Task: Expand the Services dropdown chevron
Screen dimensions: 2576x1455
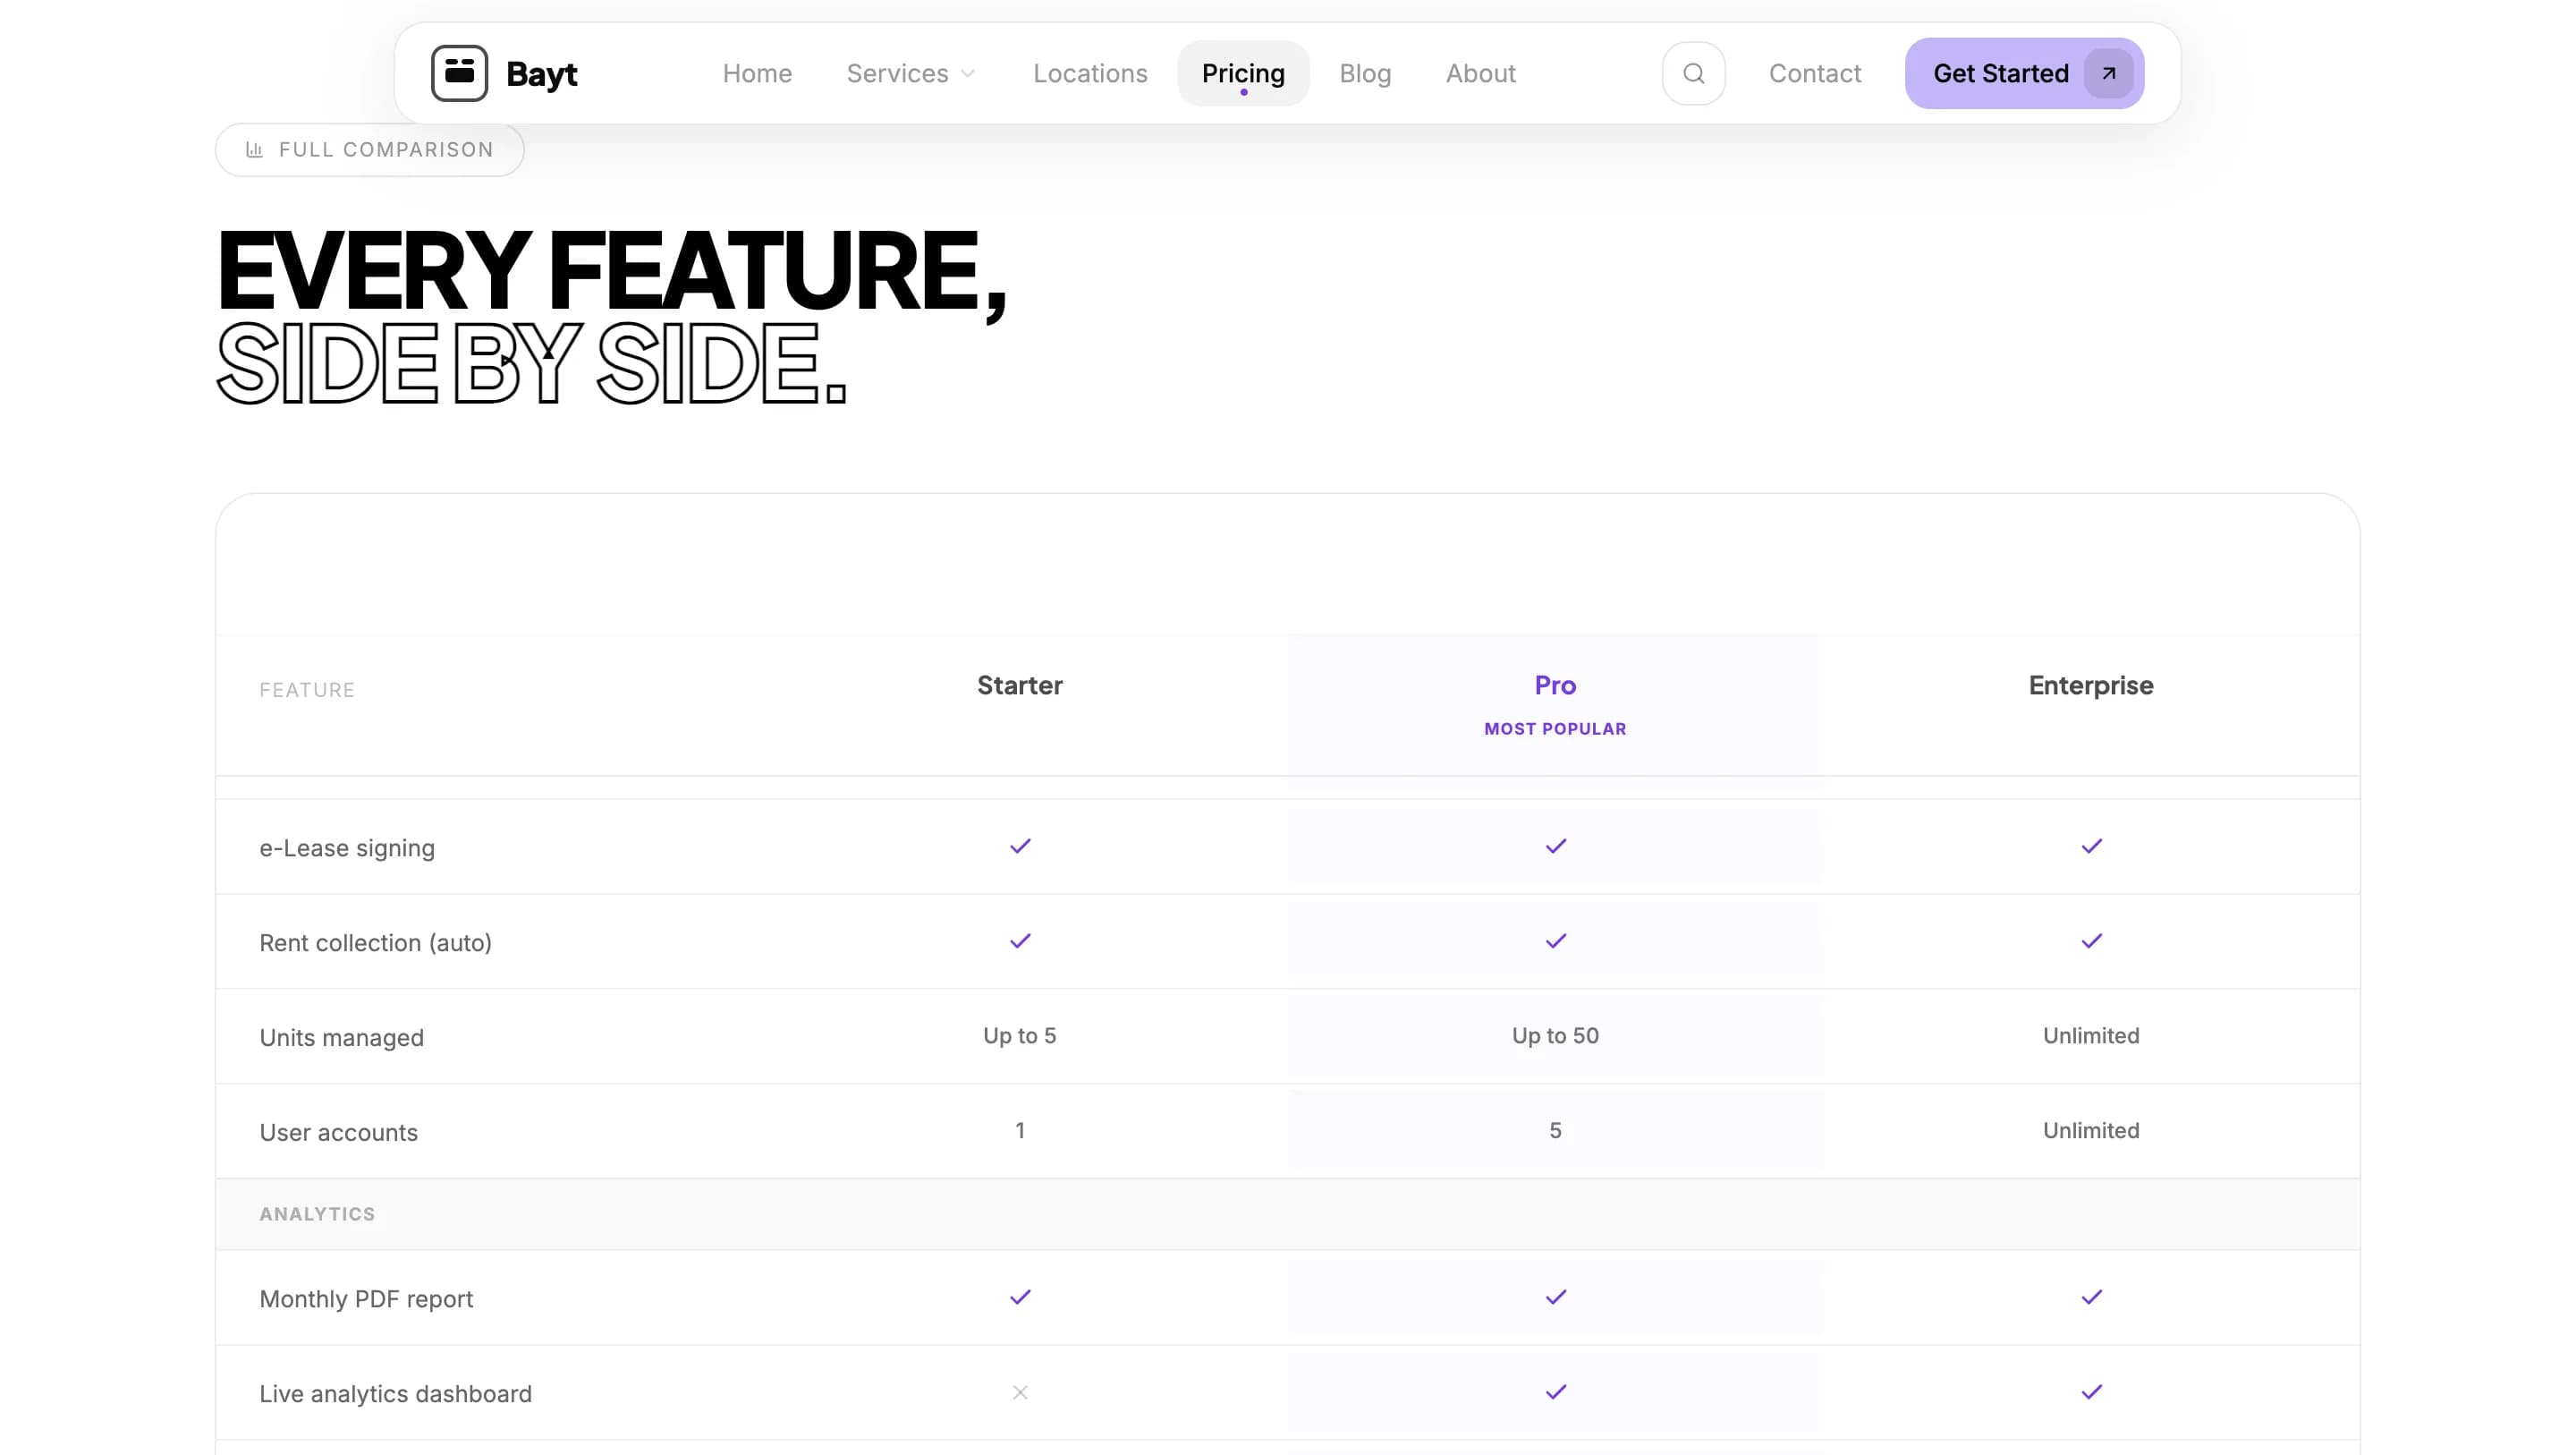Action: point(968,74)
